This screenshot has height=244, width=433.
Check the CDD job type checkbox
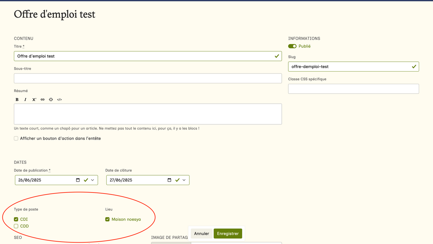[16, 226]
